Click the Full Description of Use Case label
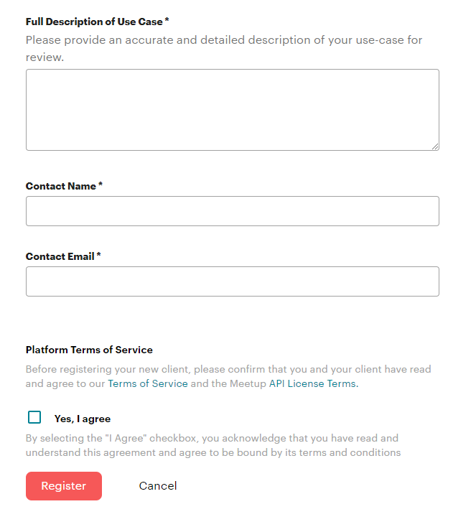 click(x=94, y=22)
